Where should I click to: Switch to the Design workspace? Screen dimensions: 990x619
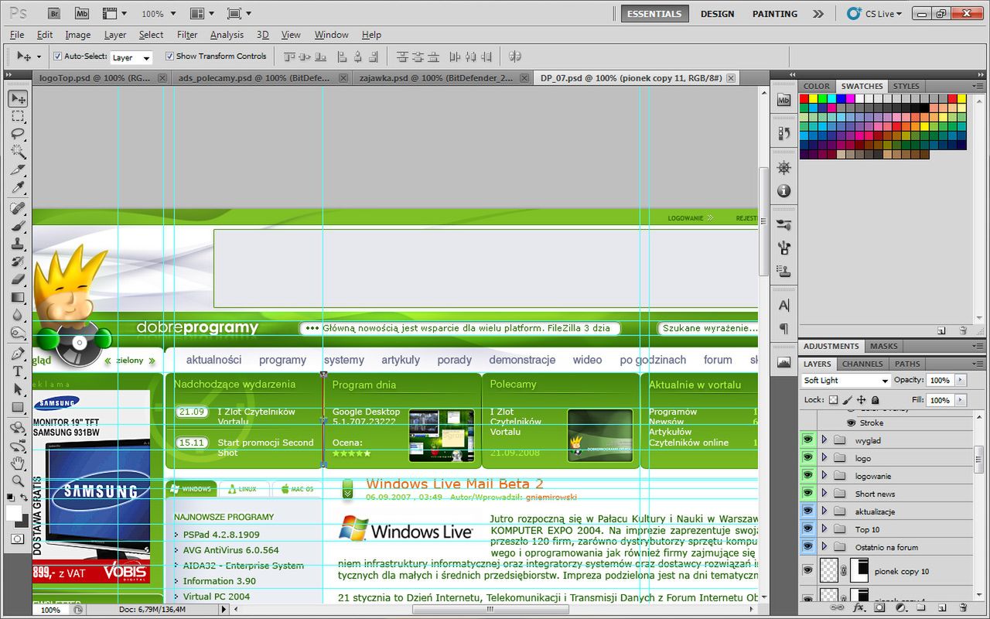pyautogui.click(x=717, y=14)
